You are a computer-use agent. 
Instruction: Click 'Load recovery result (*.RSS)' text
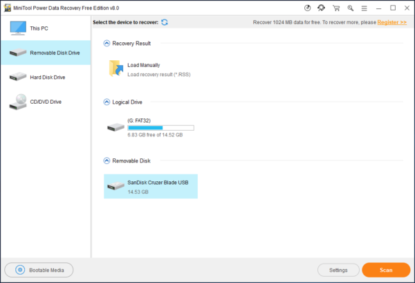[x=159, y=75]
